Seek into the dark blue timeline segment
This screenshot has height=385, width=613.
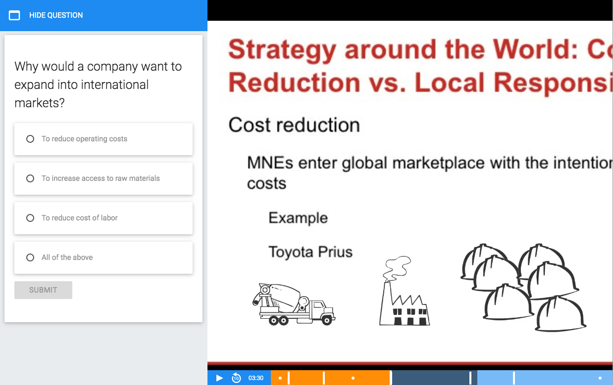point(431,378)
